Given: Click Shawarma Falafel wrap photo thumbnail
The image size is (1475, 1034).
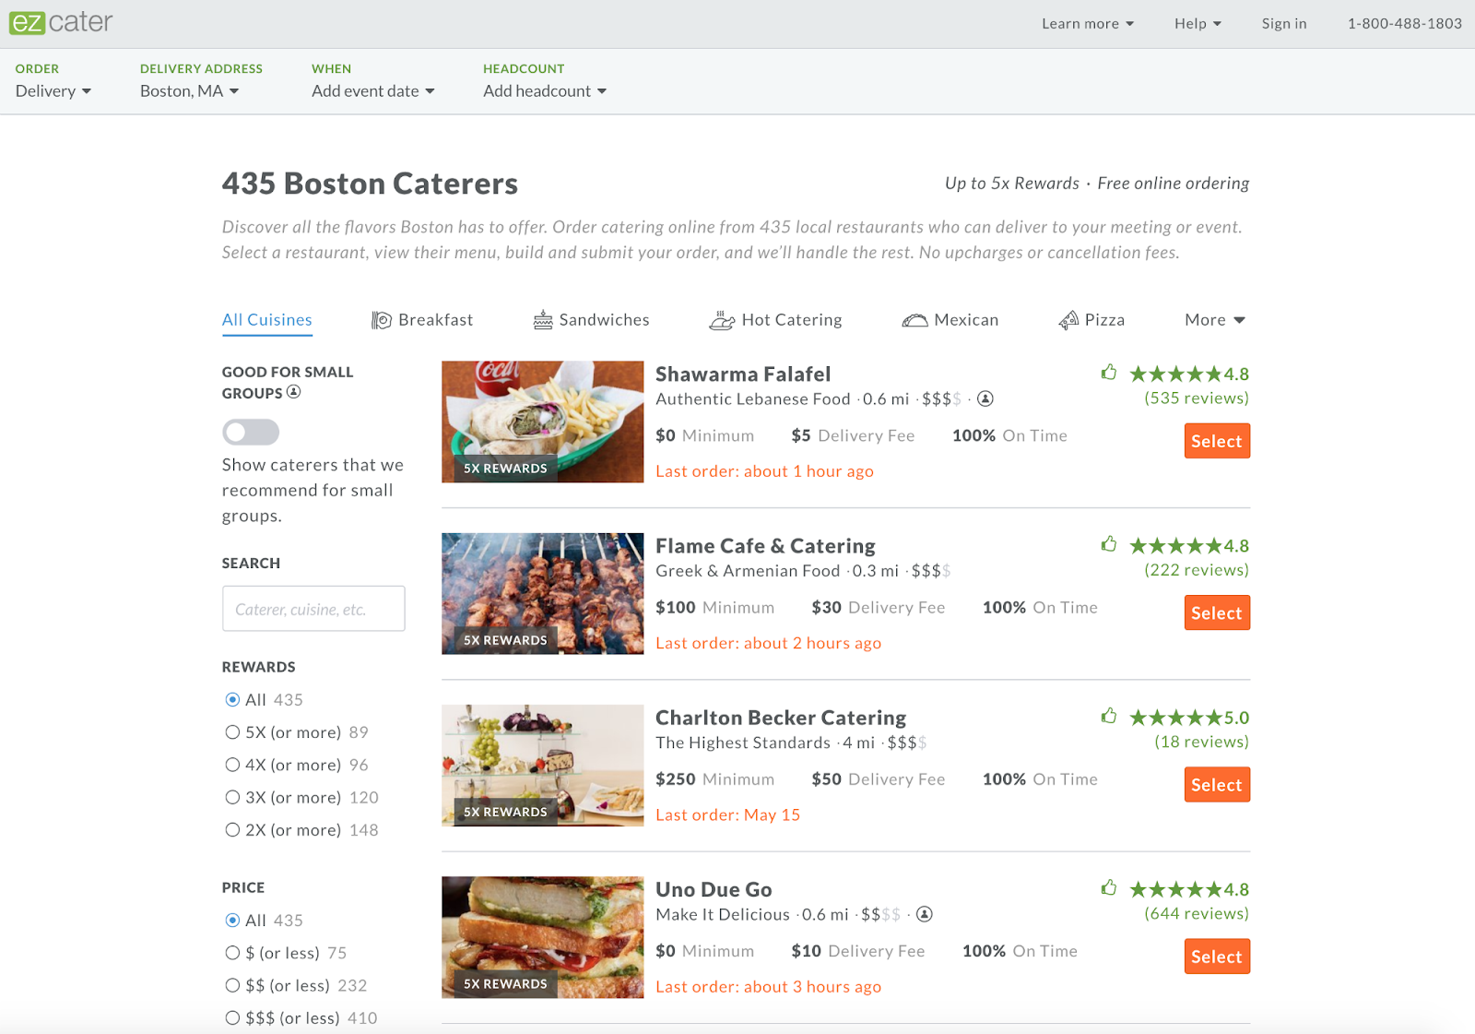Looking at the screenshot, I should coord(543,422).
